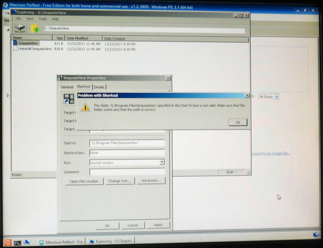Close the SequoiaView Properties window

pos(168,78)
